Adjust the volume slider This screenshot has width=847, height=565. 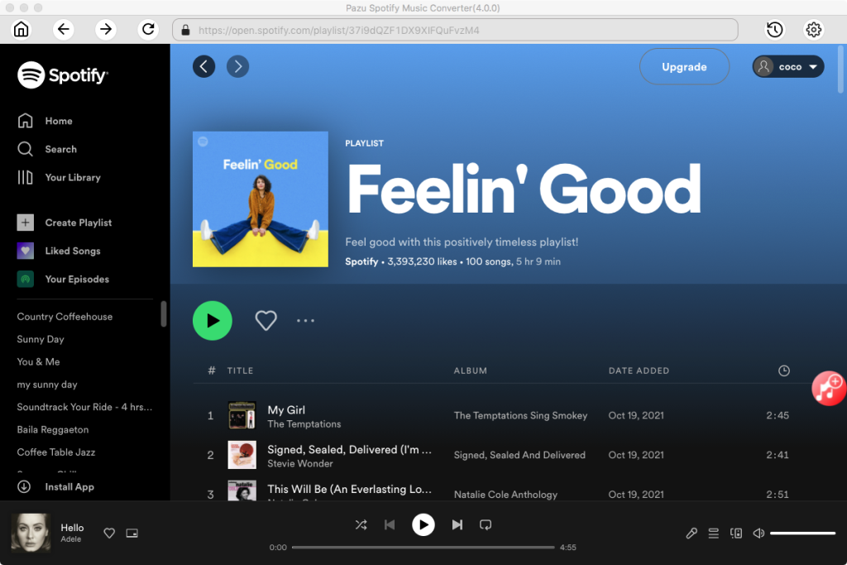[x=802, y=534]
